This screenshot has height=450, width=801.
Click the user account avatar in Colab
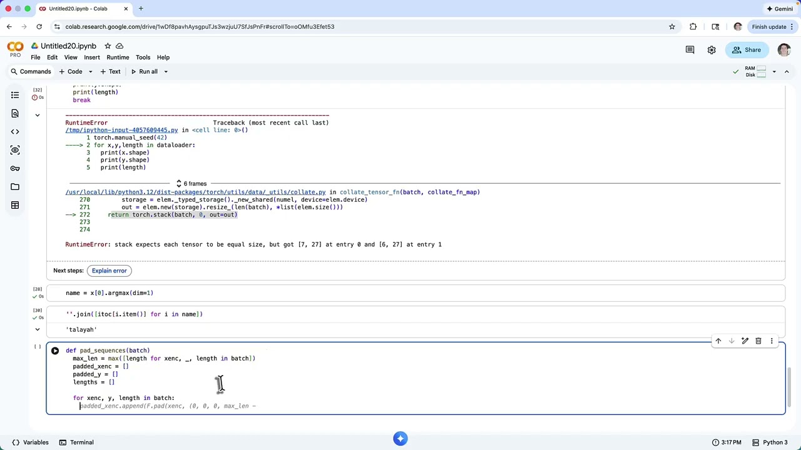point(784,50)
